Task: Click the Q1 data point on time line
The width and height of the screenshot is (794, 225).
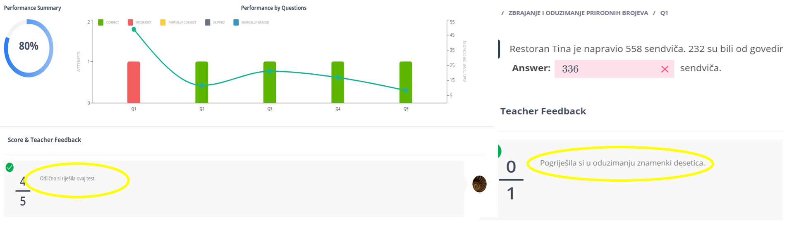Action: click(x=134, y=29)
